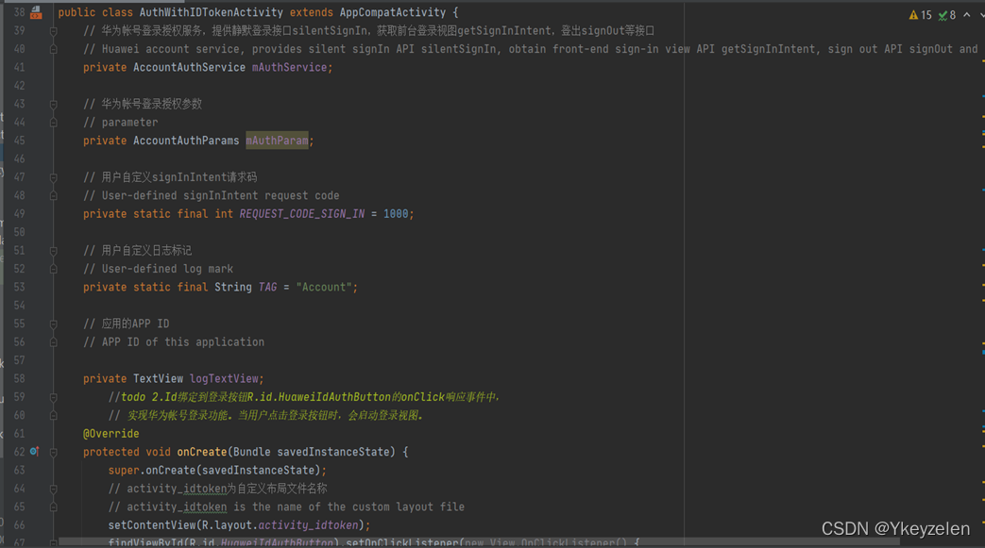Click the TextView type on line 58
This screenshot has height=548, width=985.
(158, 378)
